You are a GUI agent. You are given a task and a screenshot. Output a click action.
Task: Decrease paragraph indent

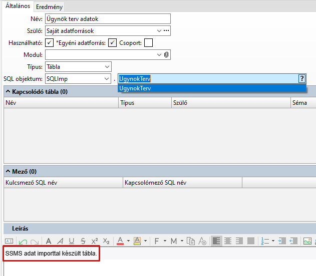tap(293, 241)
